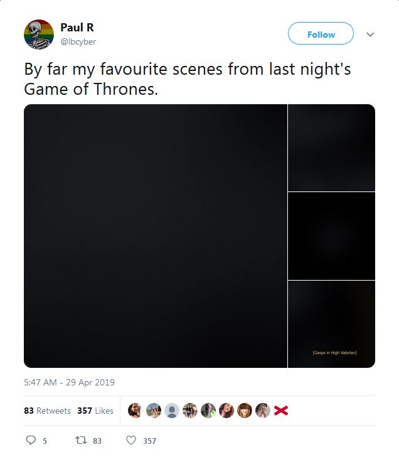The width and height of the screenshot is (399, 457).
Task: Open the Gasps in High Valyrian image
Action: (x=331, y=324)
